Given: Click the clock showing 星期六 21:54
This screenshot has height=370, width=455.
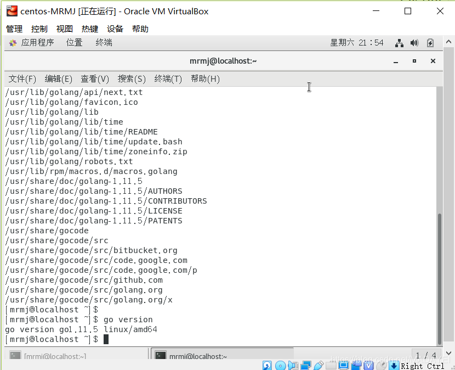Looking at the screenshot, I should [x=357, y=43].
